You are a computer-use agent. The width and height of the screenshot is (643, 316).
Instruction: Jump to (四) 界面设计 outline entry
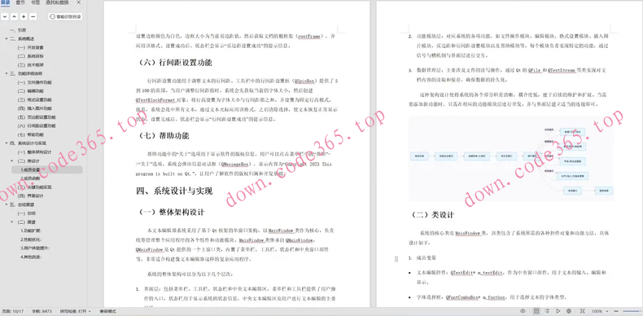click(x=30, y=195)
